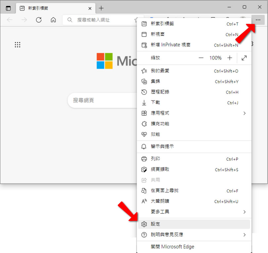Click the 新索引標籤 tab title
Screen dimensions: 268x253
click(38, 8)
